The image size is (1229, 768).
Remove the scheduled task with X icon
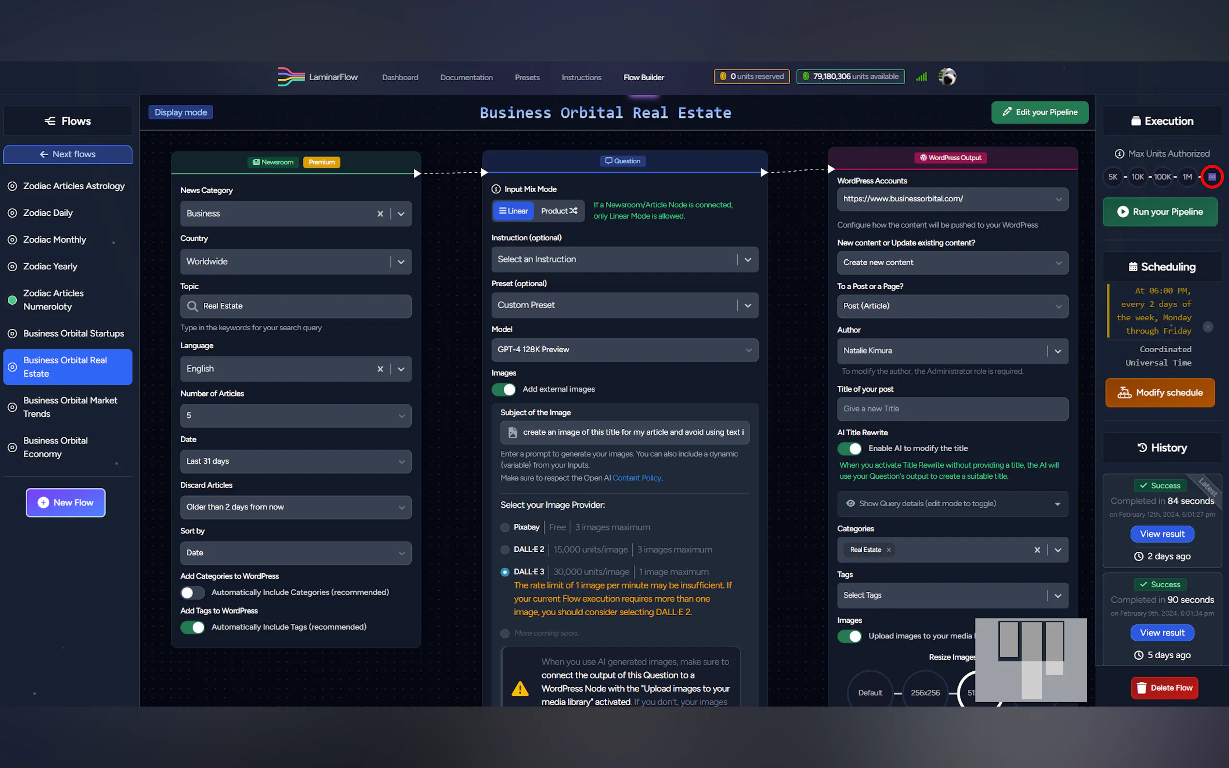(1208, 327)
